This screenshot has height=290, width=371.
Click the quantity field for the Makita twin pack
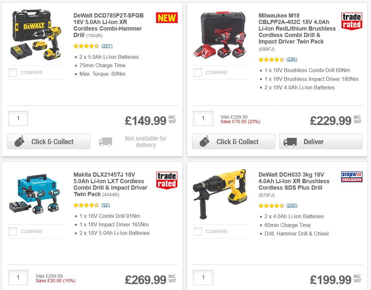18,277
